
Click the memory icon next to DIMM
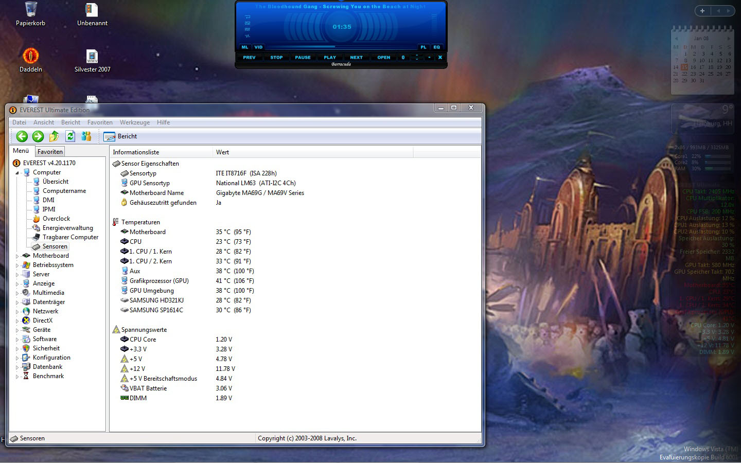pos(124,398)
